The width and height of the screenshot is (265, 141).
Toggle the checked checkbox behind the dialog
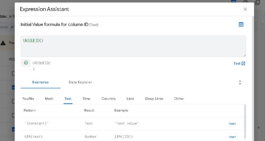[13, 87]
